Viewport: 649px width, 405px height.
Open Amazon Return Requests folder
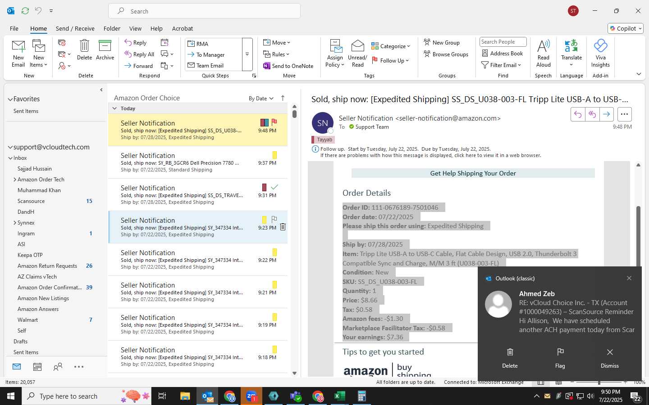[47, 266]
